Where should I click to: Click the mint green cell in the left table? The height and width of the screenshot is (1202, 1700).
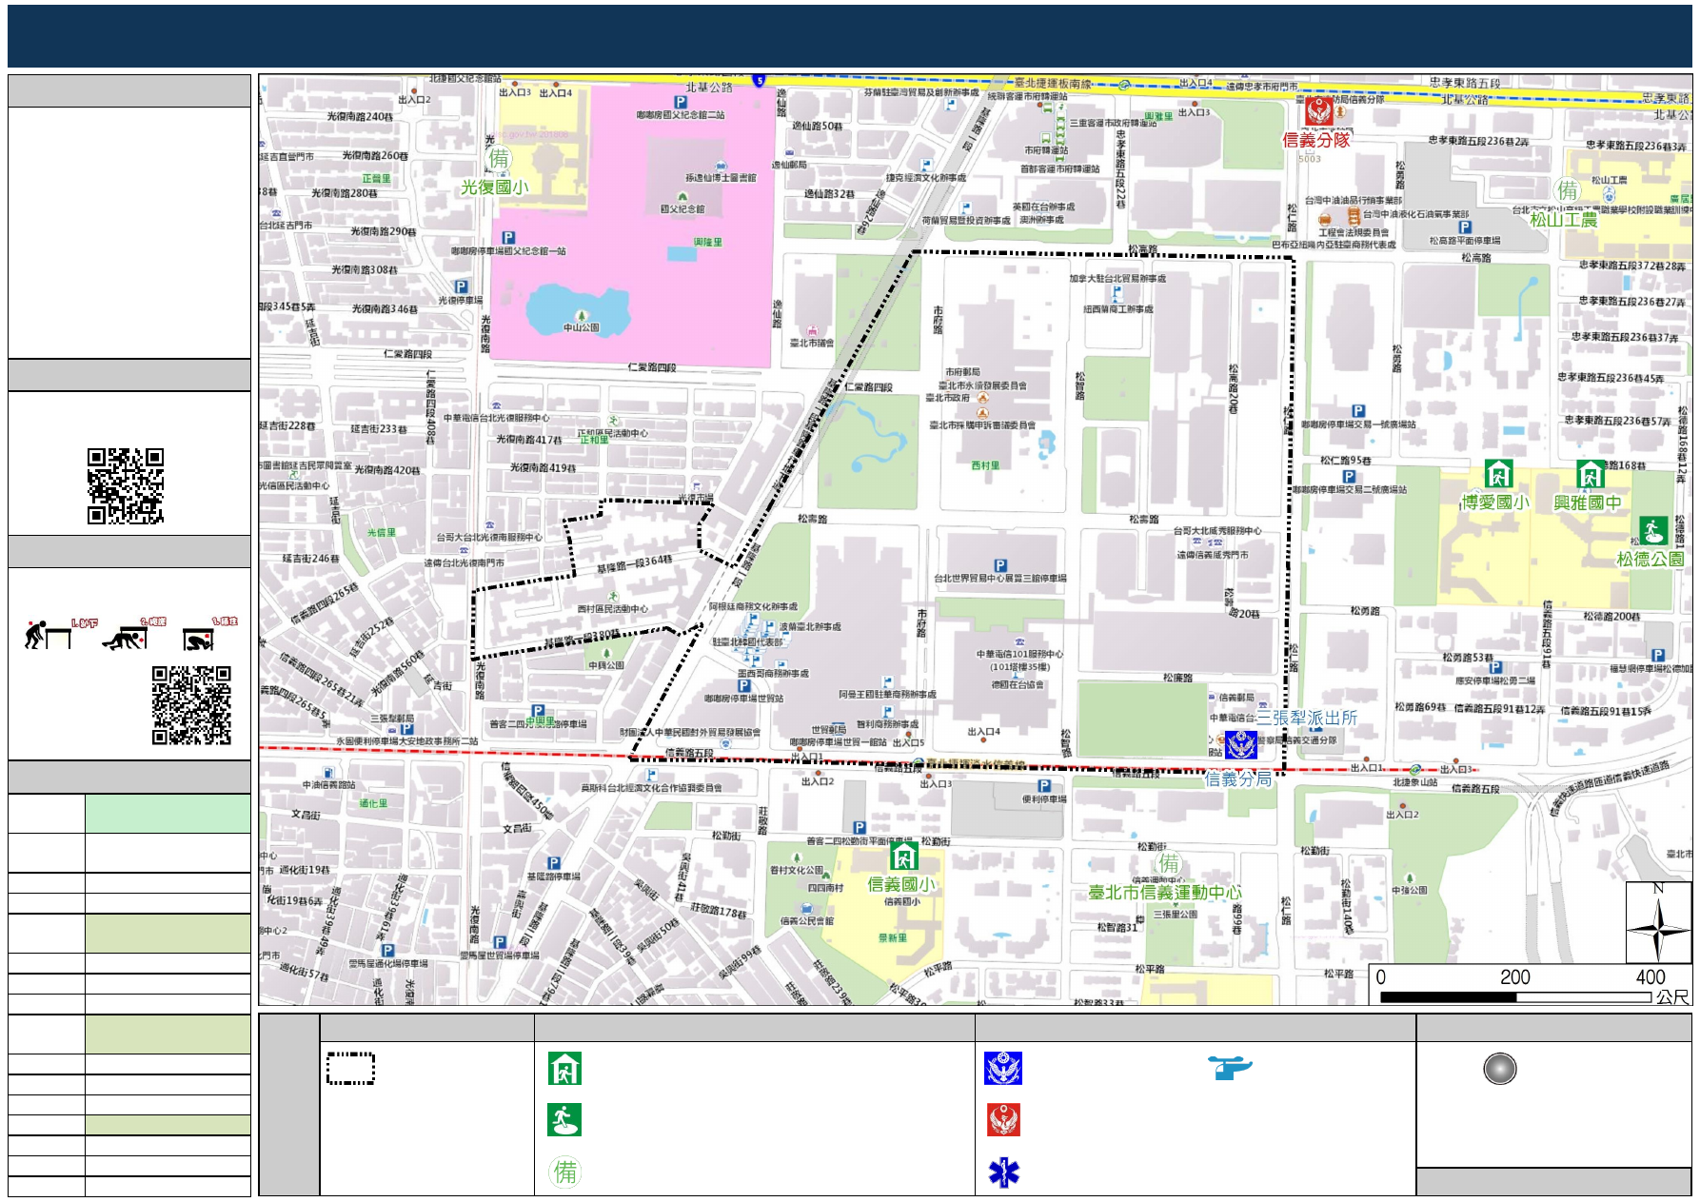[168, 814]
